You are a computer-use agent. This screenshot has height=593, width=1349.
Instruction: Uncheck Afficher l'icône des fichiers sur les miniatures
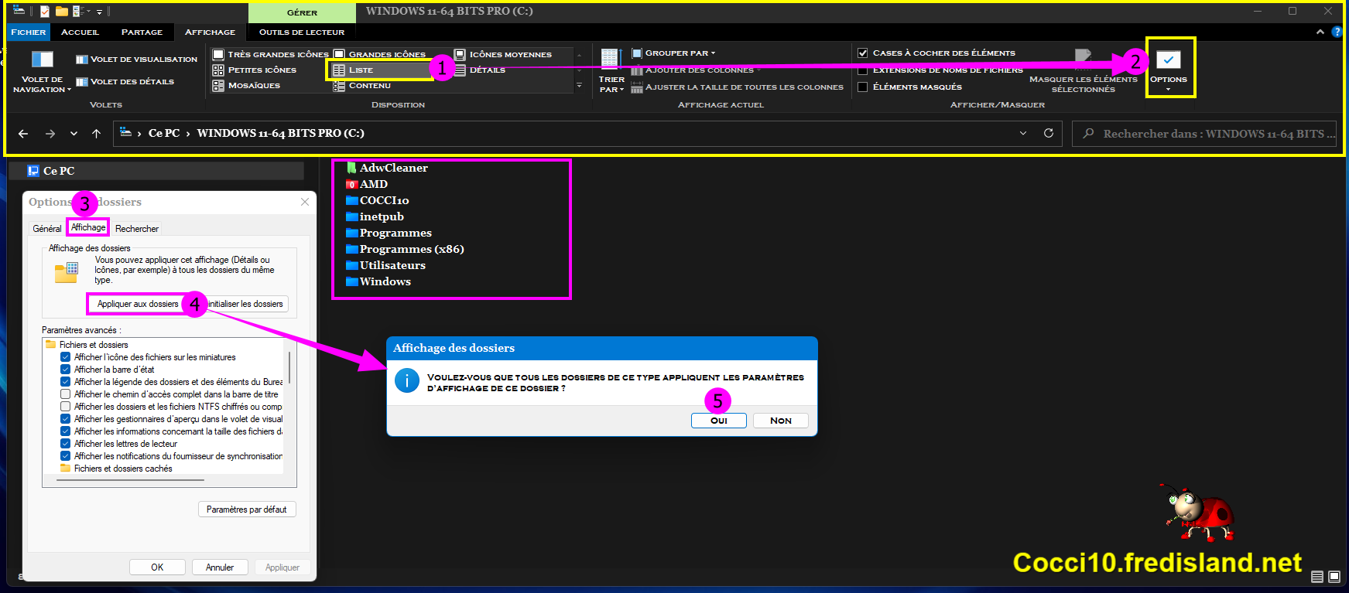[66, 357]
